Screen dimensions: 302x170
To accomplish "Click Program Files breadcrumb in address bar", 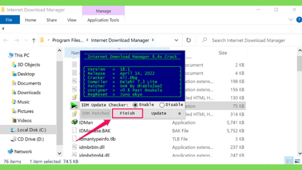I will pos(68,40).
